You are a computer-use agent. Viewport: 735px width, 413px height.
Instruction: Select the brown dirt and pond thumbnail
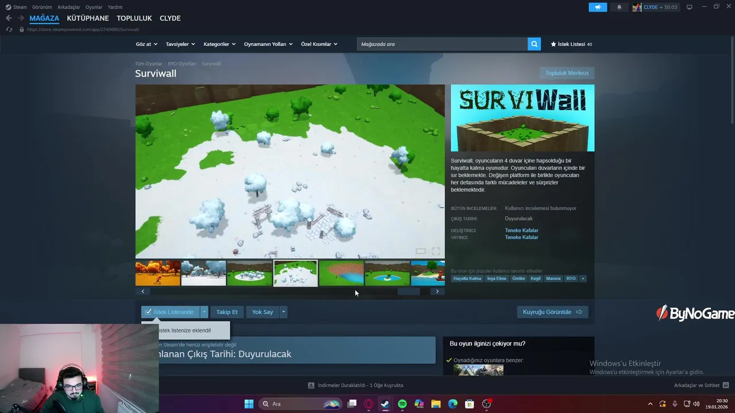[x=341, y=273]
